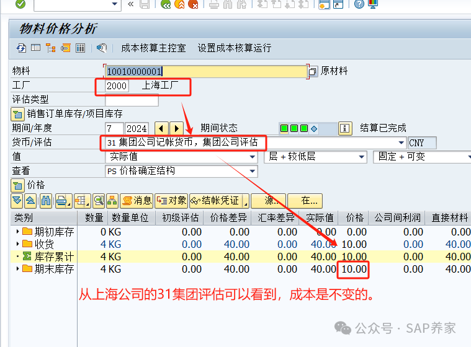Click the empty 评估类型 input field
The image size is (471, 347).
[132, 100]
